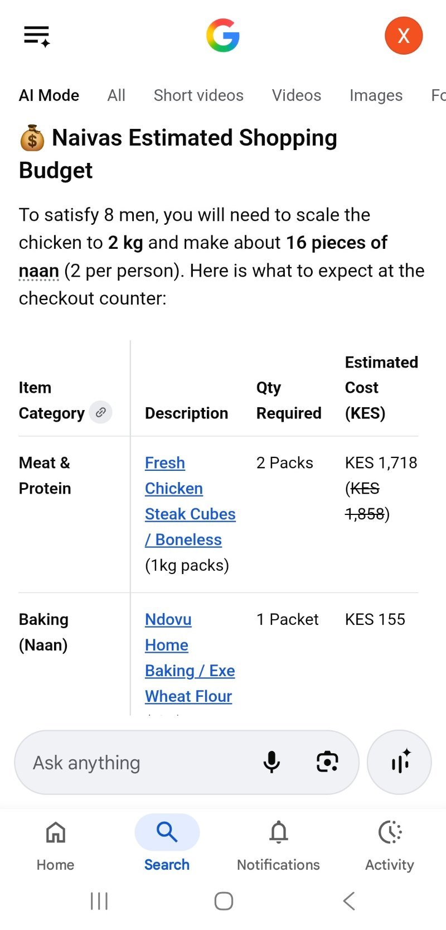Switch to the Short videos tab

(x=198, y=95)
